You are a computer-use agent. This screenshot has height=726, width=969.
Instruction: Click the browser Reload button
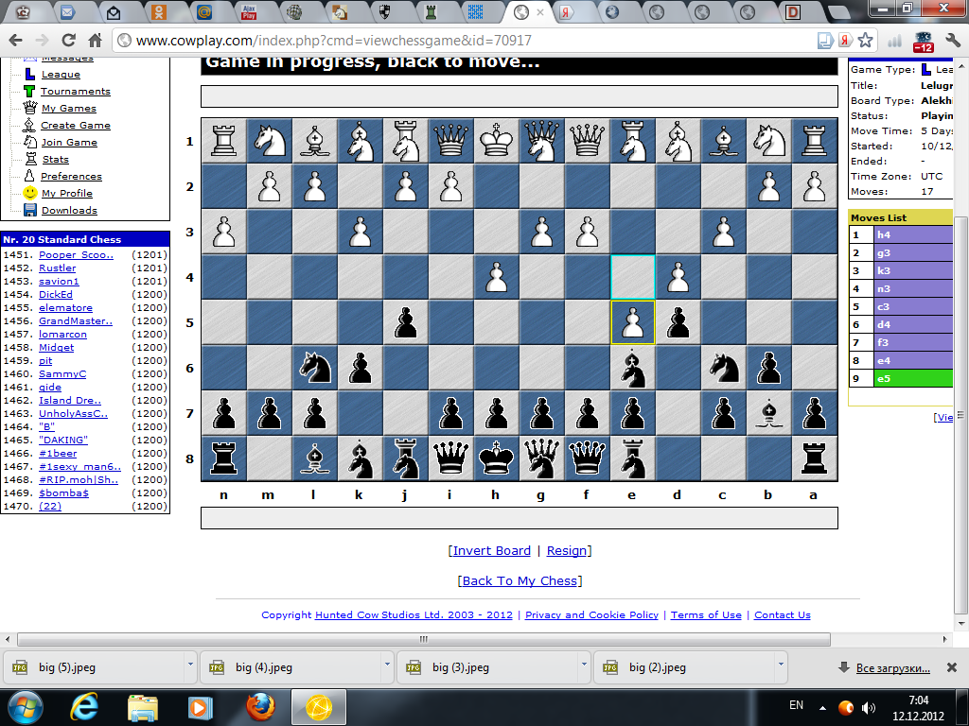coord(68,41)
